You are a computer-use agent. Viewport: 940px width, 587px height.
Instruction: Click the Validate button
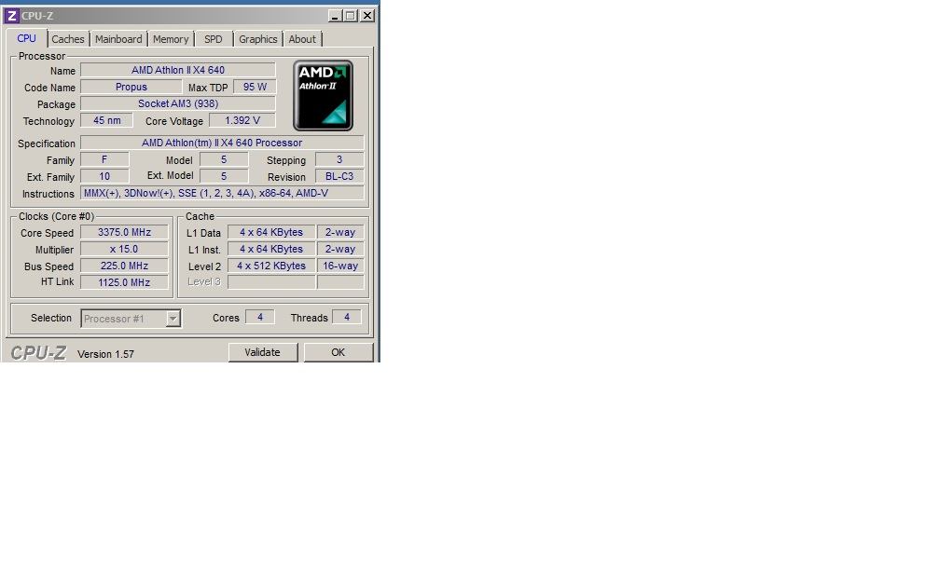click(263, 352)
